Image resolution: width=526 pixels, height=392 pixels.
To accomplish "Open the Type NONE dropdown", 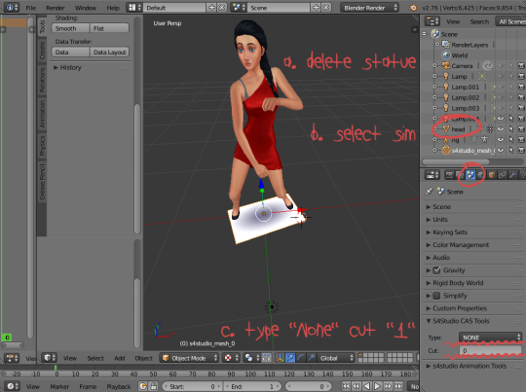I will tap(490, 338).
